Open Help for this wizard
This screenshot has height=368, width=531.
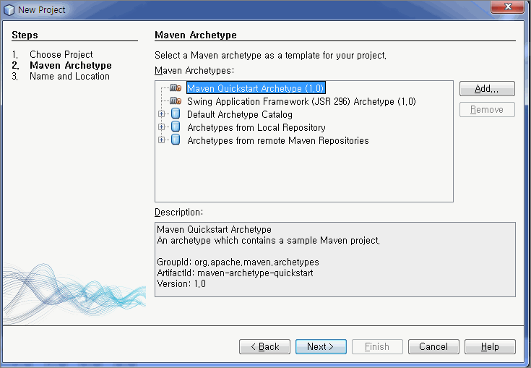490,347
